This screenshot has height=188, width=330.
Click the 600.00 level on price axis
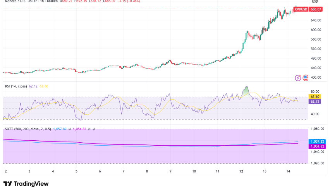tap(316, 30)
